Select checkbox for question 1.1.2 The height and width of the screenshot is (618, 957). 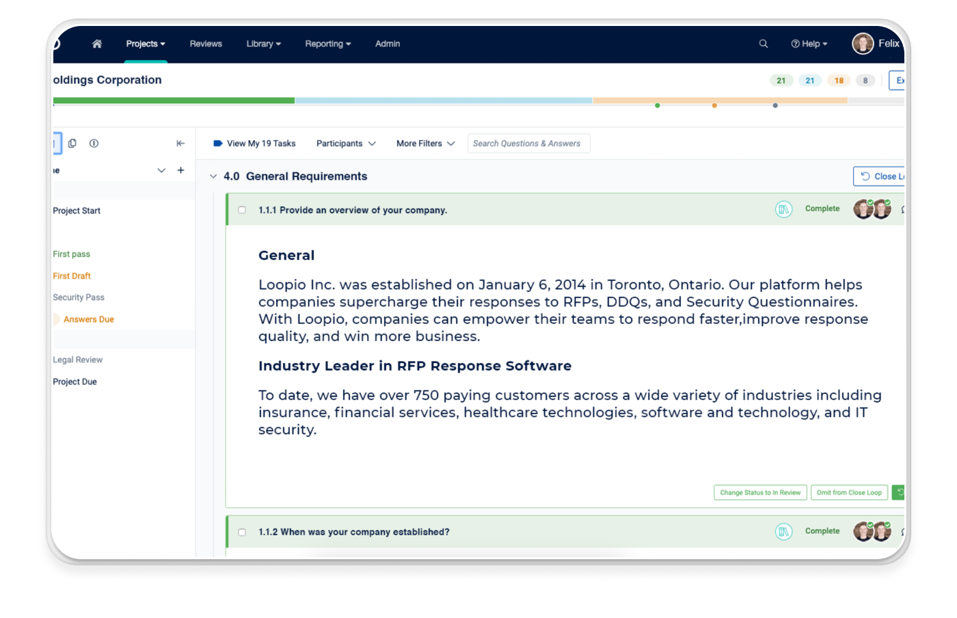coord(242,532)
